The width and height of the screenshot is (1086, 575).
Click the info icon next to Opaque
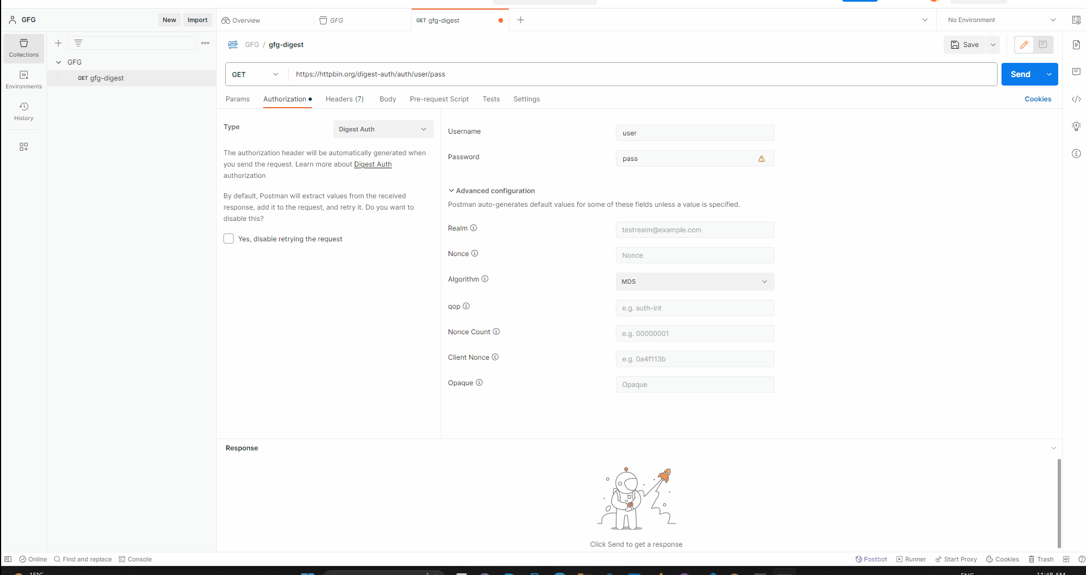click(479, 382)
